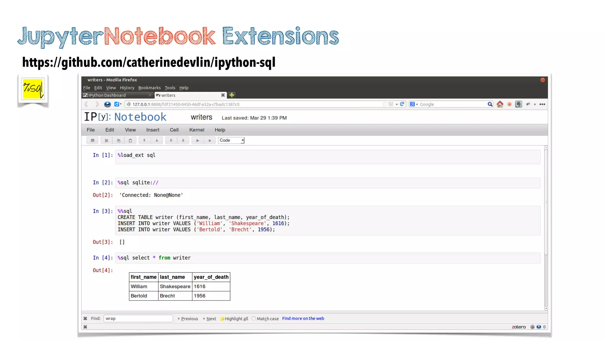Screen dimensions: 605x340
Task: Click the search magnifier icon
Action: coord(490,104)
